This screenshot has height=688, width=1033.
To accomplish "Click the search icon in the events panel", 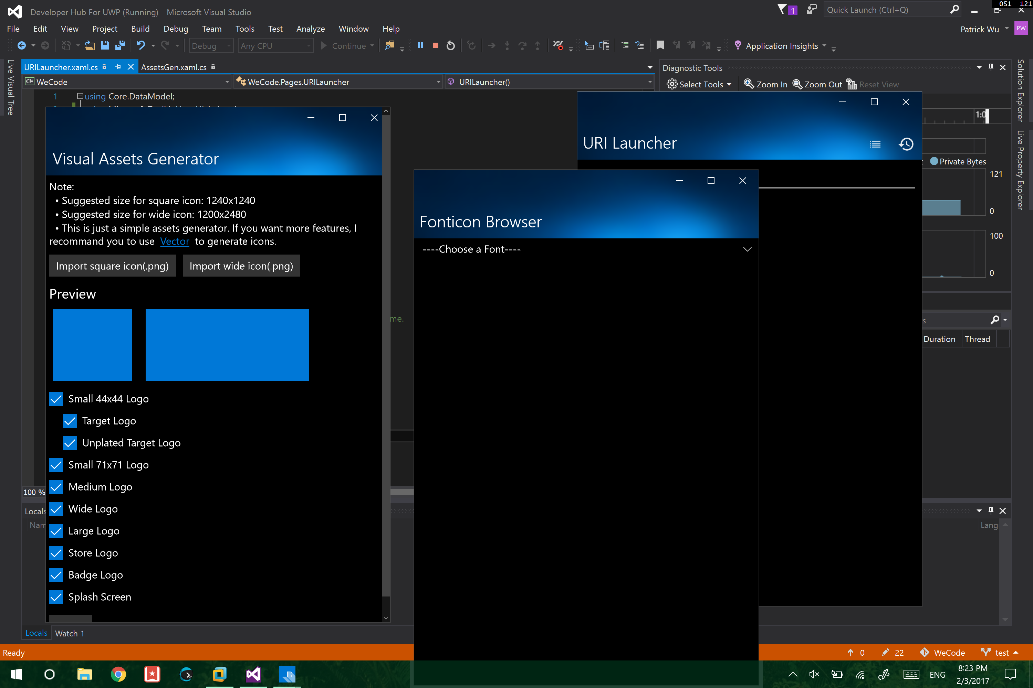I will click(x=995, y=320).
